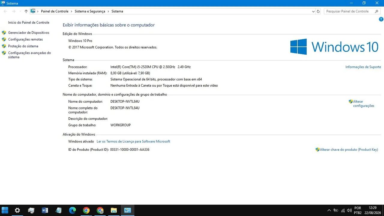Click the 2017 Microsoft Corporation copyright text
This screenshot has height=216, width=384.
tap(112, 47)
